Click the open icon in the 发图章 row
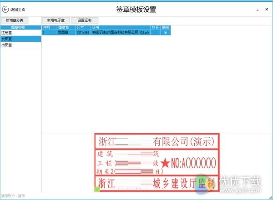Image resolution: width=273 pixels, height=200 pixels. point(155,32)
